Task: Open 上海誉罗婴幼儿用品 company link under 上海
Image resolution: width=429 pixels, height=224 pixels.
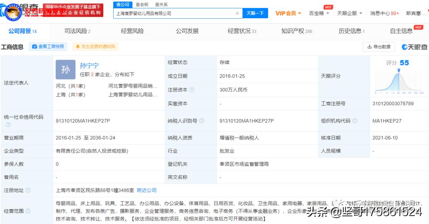Action: click(x=133, y=95)
